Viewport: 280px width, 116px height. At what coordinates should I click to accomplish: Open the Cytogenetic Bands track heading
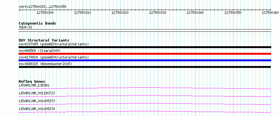37,23
